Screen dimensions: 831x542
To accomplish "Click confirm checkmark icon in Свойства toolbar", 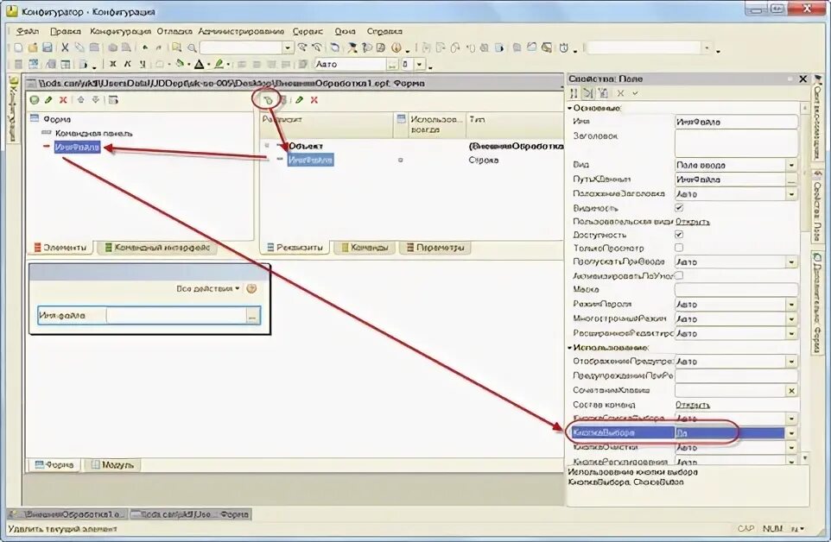I will coord(635,93).
